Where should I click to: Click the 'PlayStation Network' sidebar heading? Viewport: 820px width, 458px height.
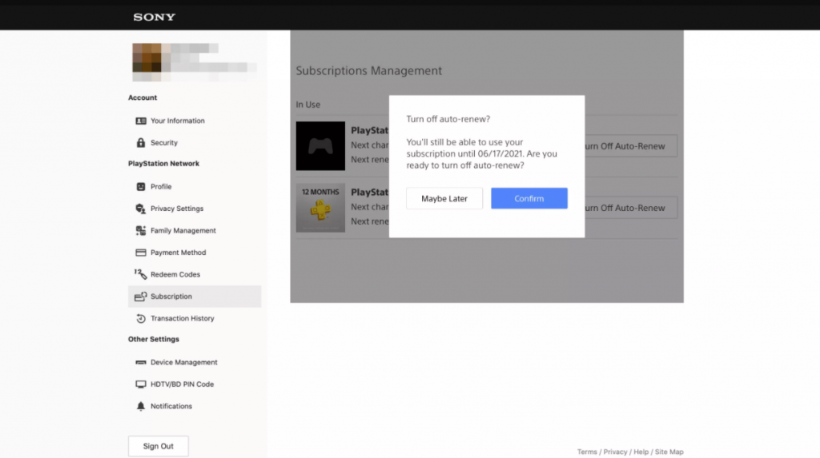tap(163, 164)
